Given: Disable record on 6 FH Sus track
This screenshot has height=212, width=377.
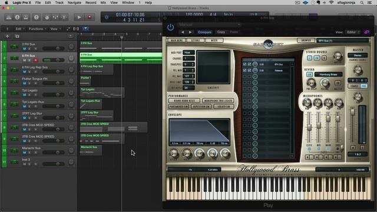Looking at the screenshot, I should pos(35,60).
